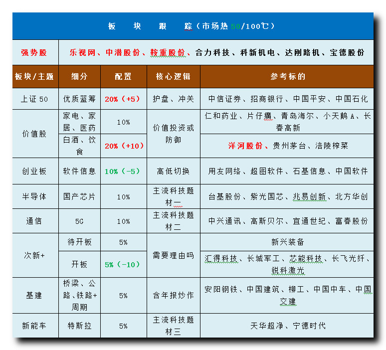Select the 上证50 sector cell

pos(34,99)
